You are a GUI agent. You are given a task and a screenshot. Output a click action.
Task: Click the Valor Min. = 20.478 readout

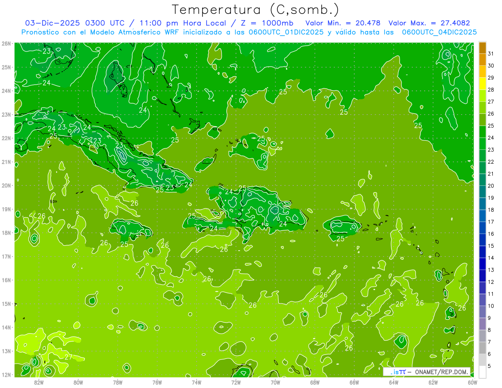coord(343,23)
